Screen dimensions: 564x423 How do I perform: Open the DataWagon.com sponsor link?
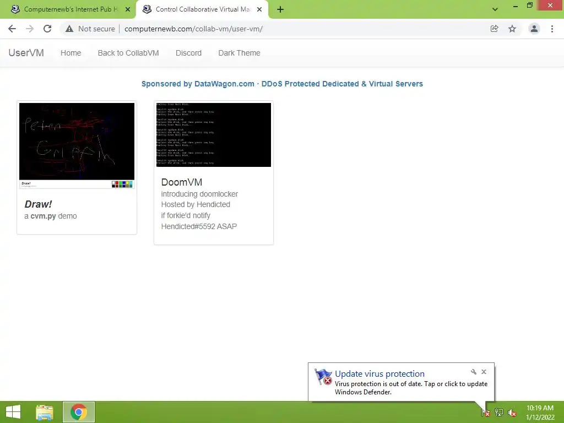(282, 84)
